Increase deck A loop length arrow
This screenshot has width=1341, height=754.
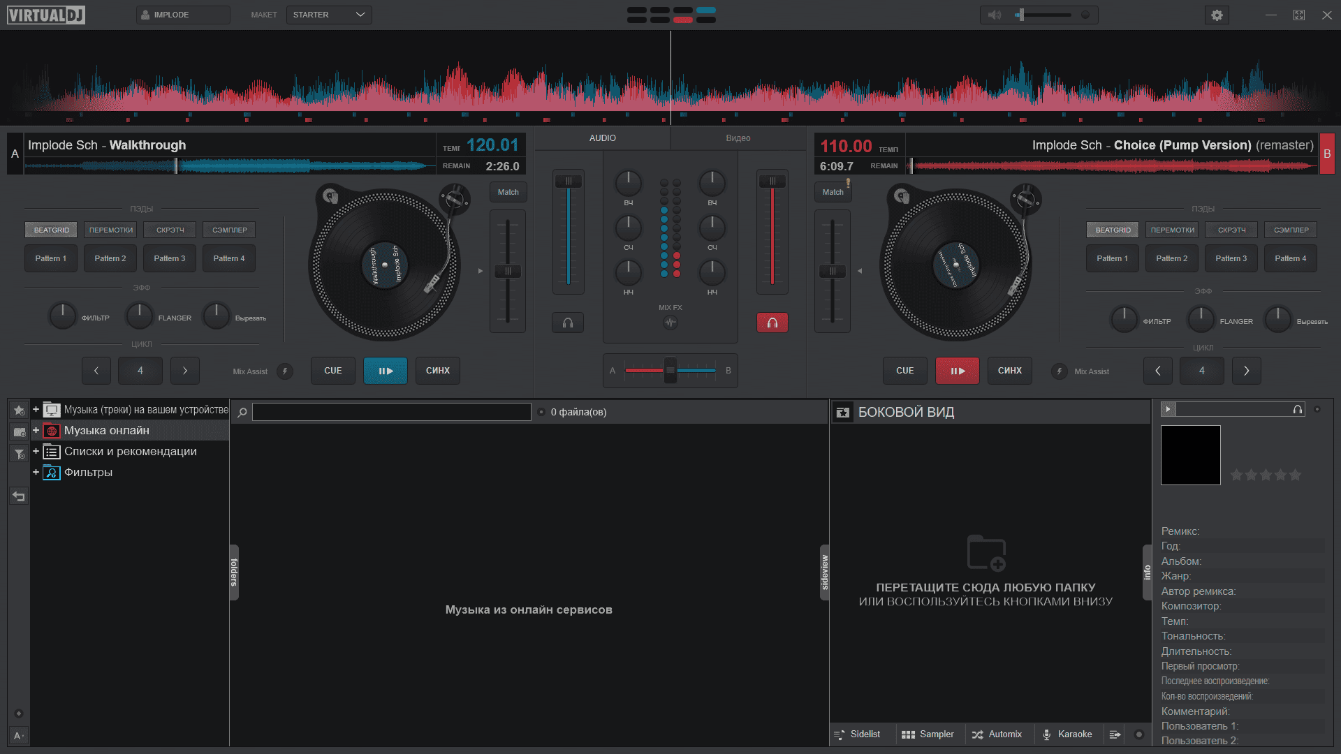(185, 371)
